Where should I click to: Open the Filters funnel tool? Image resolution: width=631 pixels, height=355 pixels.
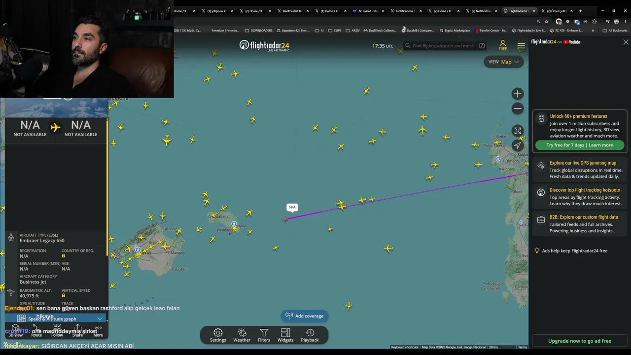[x=264, y=335]
